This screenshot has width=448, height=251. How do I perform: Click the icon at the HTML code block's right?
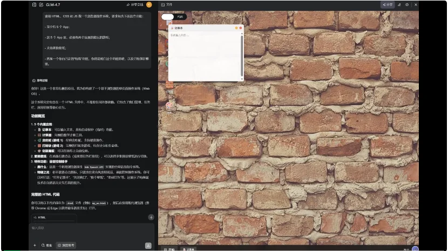[151, 217]
